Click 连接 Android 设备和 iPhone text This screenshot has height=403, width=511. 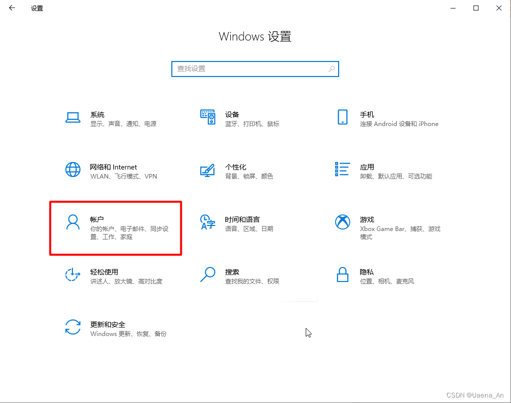point(399,123)
